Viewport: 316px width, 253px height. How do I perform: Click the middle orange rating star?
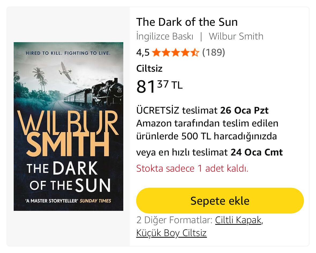pos(176,52)
